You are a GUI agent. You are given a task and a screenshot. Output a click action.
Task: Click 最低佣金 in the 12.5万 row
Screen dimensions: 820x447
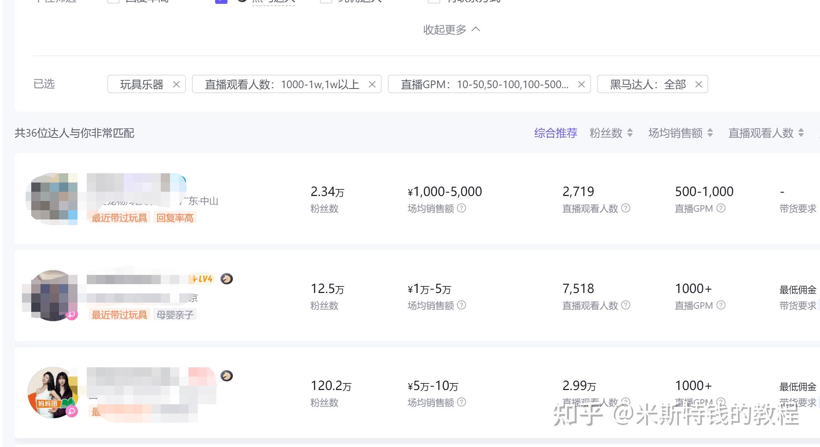798,290
